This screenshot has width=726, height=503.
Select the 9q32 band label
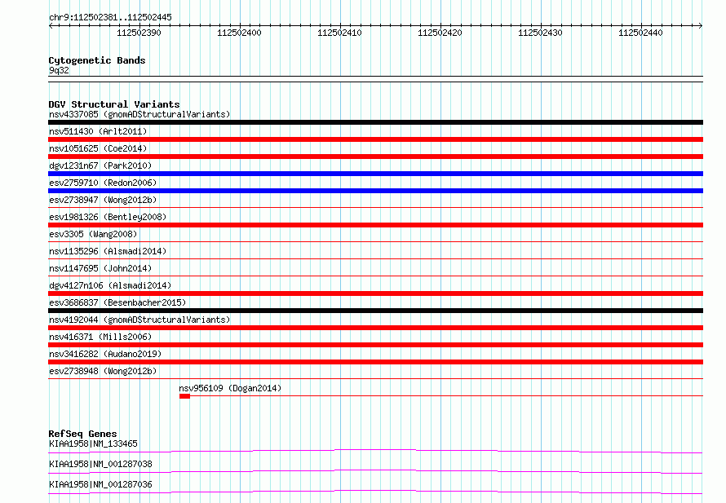pyautogui.click(x=59, y=70)
